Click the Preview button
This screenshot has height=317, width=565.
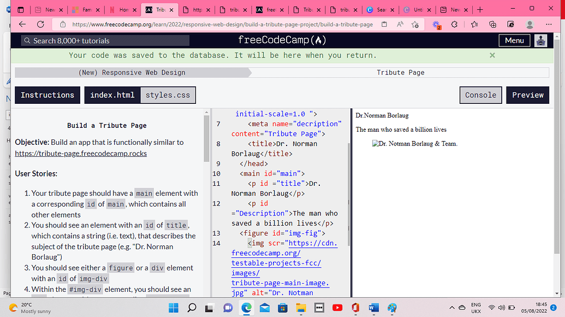tap(527, 95)
